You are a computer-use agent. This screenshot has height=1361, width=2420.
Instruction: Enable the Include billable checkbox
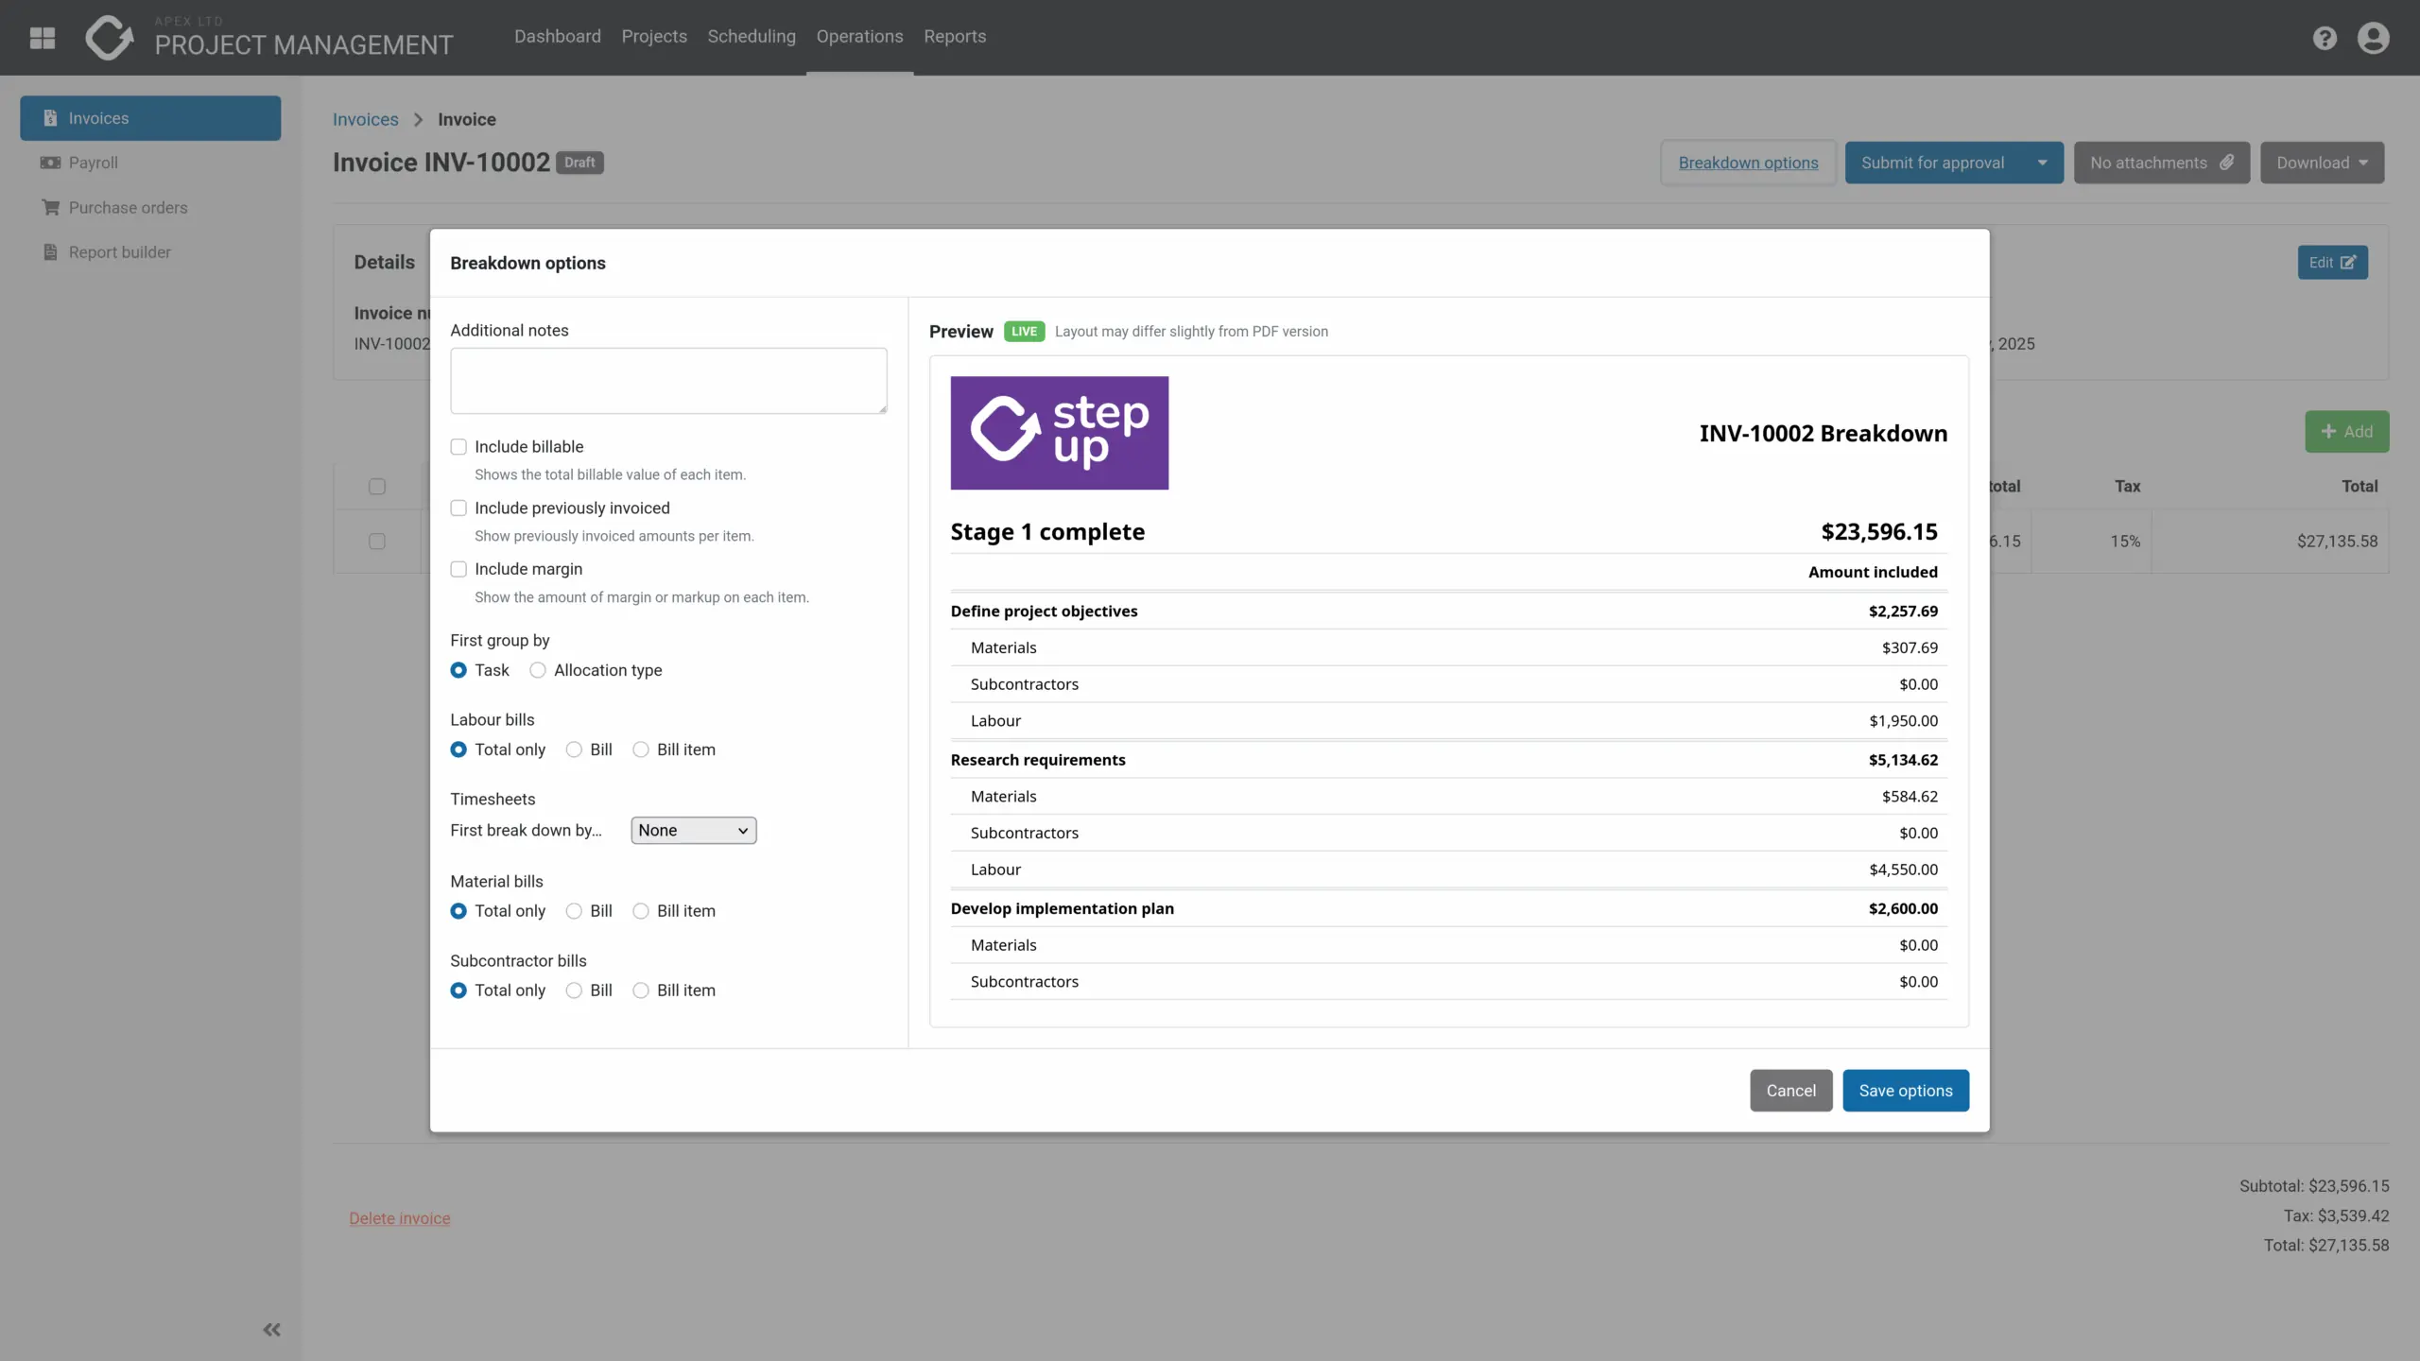coord(458,447)
